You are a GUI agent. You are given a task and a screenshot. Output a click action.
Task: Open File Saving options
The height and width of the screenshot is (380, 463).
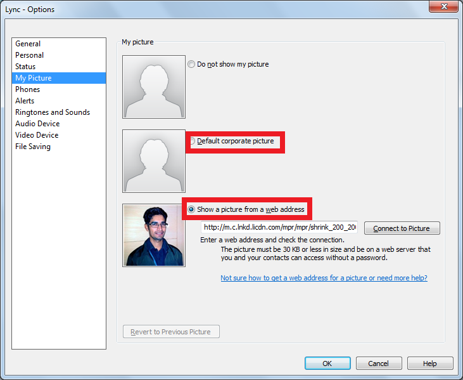pos(59,147)
